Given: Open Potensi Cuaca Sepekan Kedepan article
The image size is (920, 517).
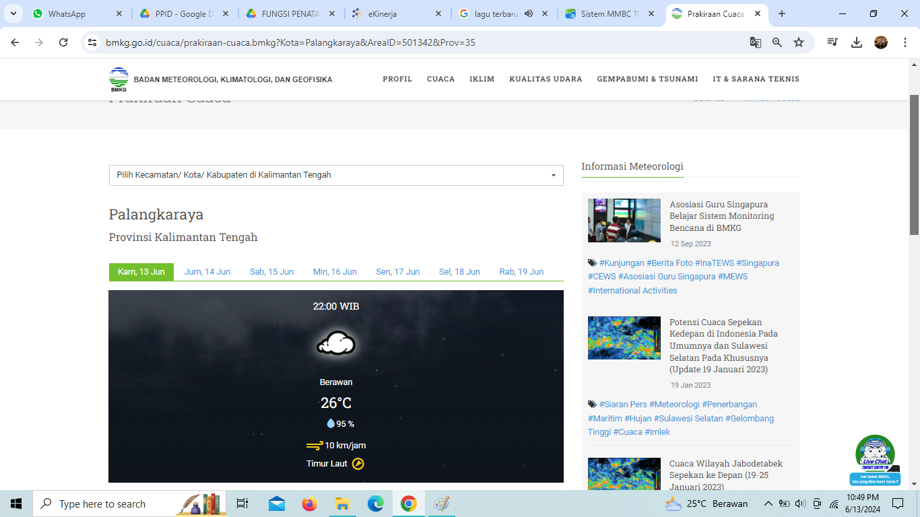Looking at the screenshot, I should (x=723, y=346).
